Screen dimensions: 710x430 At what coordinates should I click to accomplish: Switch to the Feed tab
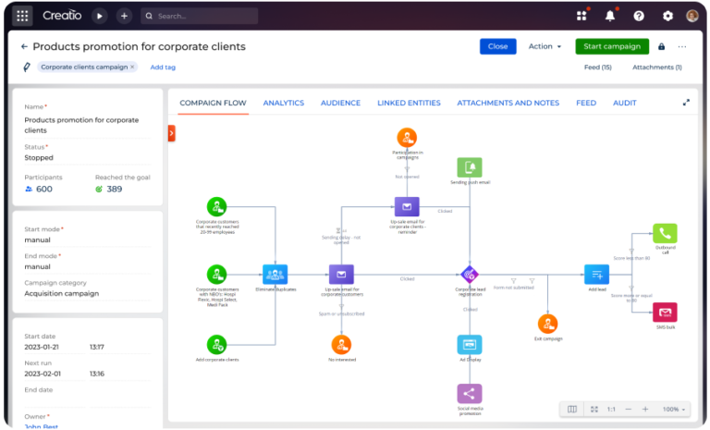[586, 103]
